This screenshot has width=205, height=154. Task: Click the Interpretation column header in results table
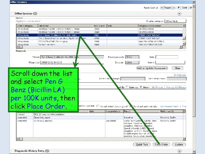(x=114, y=111)
